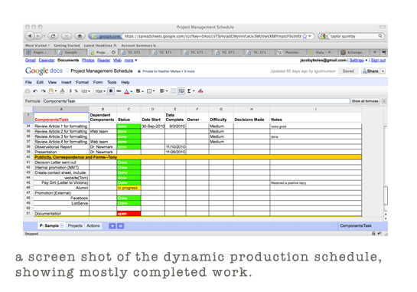Open cell background color picker

tap(138, 91)
